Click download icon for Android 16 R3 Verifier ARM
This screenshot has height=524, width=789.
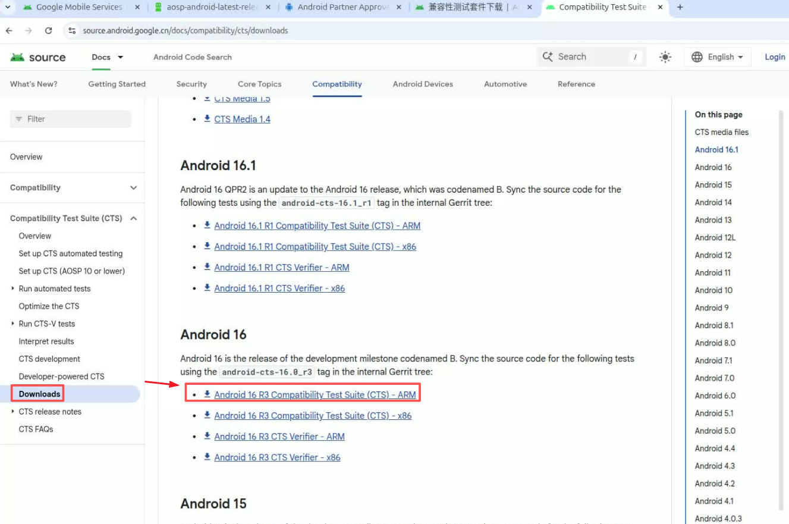coord(208,436)
